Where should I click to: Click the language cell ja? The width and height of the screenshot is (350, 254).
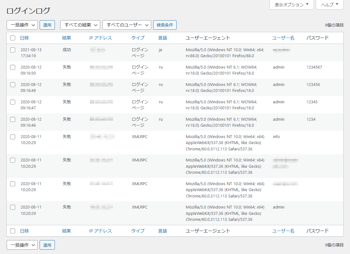[160, 50]
